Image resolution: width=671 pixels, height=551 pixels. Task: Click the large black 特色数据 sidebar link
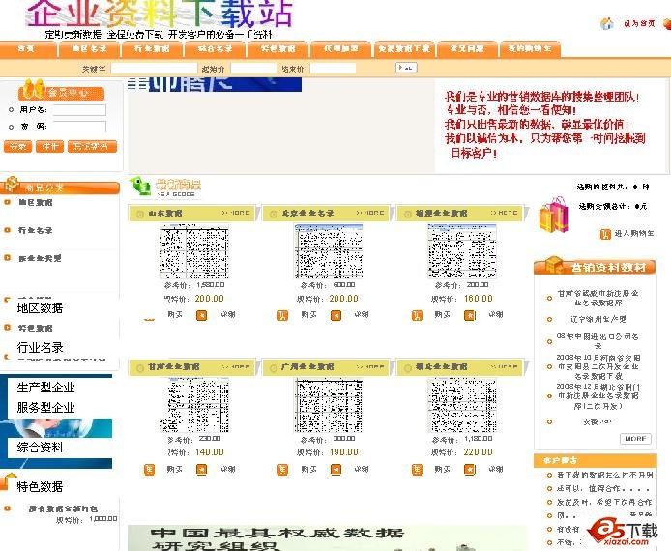coord(40,487)
